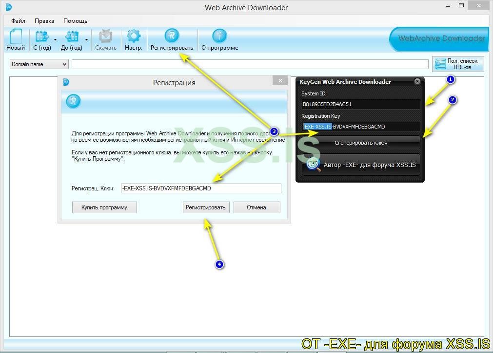Viewport: 493px width, 353px height.
Task: Close the Регистрация dialog
Action: (x=280, y=81)
